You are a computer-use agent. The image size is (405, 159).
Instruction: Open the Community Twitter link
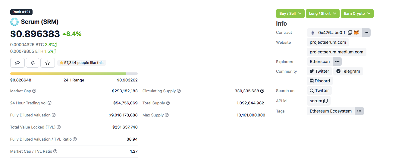[319, 71]
